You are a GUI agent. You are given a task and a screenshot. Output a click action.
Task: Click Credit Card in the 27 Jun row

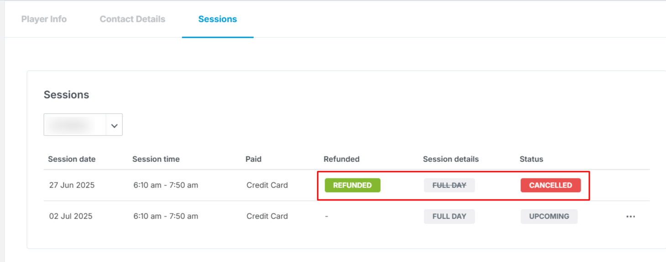point(267,185)
